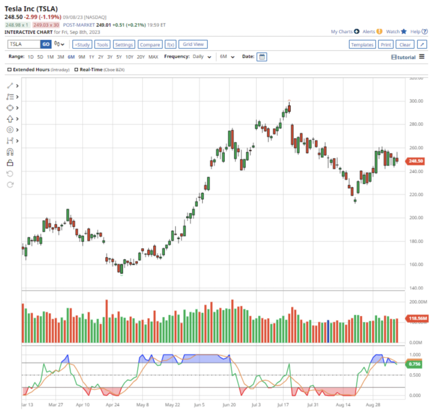The height and width of the screenshot is (415, 436).
Task: Switch the range to 1M
Action: (x=50, y=57)
